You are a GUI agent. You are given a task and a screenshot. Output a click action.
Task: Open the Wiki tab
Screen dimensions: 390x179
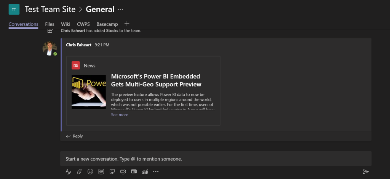(66, 24)
